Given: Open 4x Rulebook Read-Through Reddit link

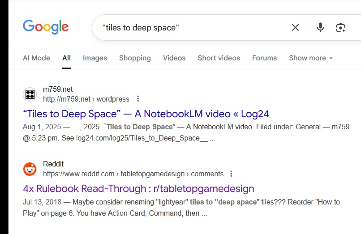Looking at the screenshot, I should (138, 188).
